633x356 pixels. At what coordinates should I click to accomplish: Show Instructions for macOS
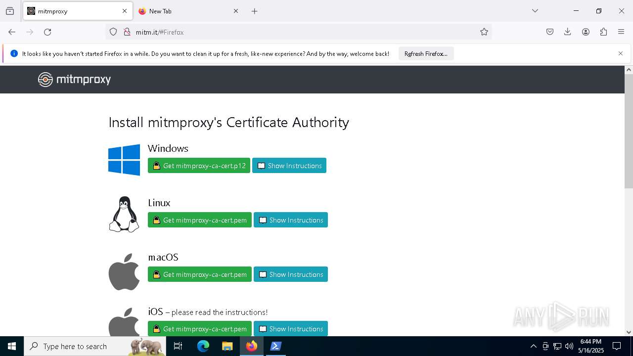coord(291,274)
